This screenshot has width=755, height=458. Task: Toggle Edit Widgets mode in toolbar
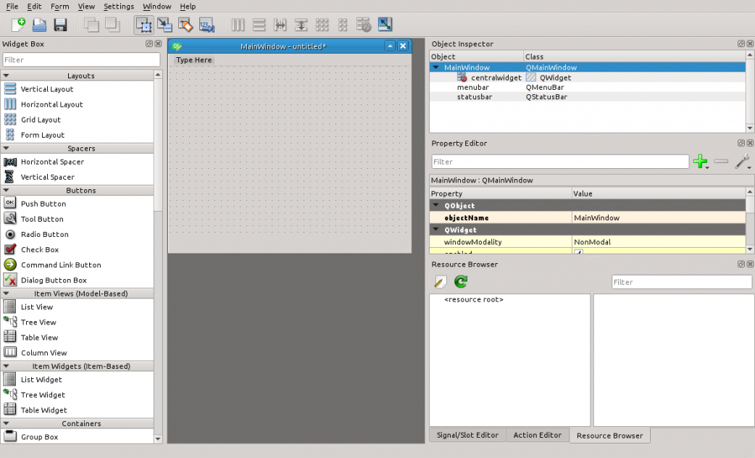click(143, 25)
